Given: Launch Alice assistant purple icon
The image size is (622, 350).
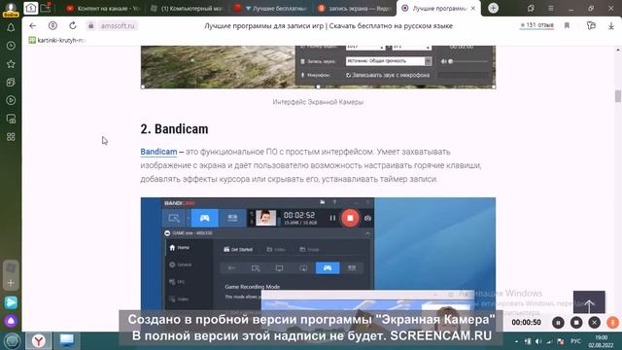Looking at the screenshot, I should (x=11, y=321).
